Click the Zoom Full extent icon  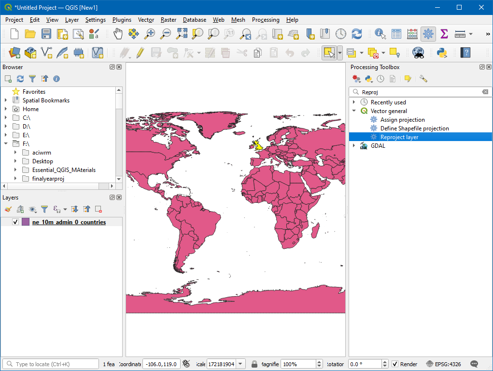pos(182,34)
